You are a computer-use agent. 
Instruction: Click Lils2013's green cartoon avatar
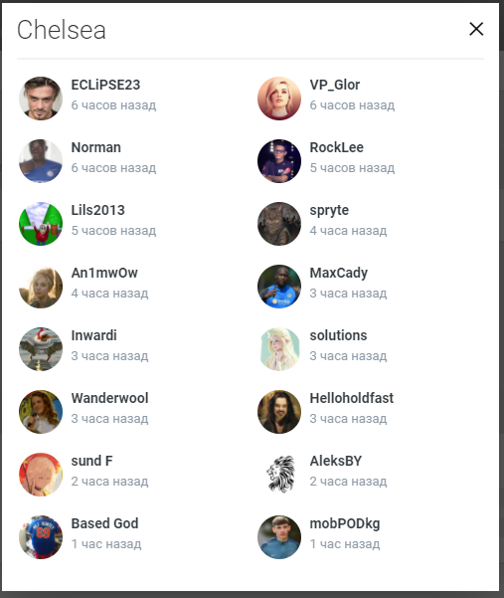[x=41, y=224]
